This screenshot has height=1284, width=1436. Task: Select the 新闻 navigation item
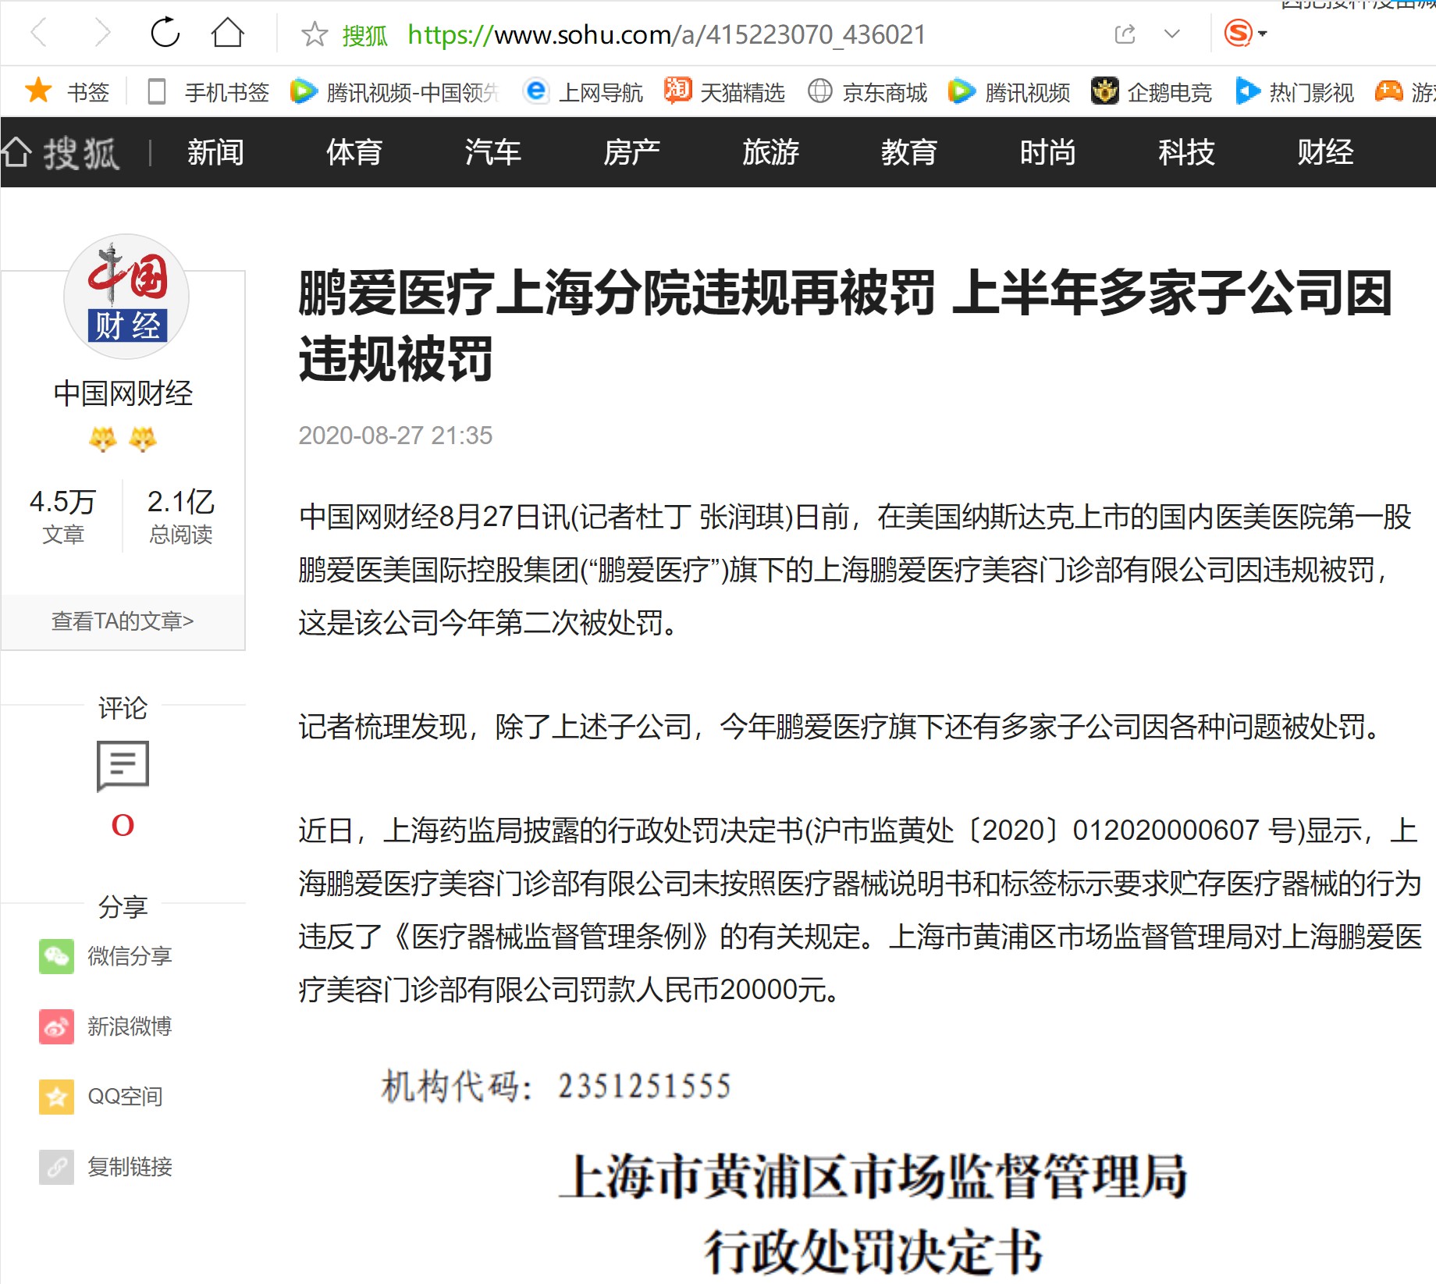[x=215, y=152]
